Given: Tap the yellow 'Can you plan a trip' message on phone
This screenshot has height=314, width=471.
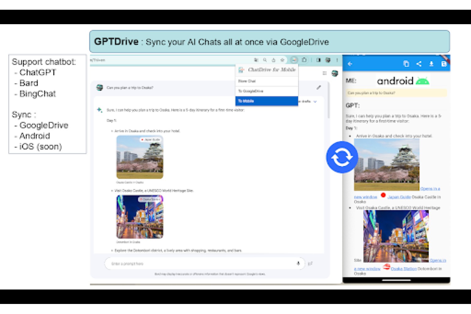Looking at the screenshot, I should pyautogui.click(x=396, y=93).
